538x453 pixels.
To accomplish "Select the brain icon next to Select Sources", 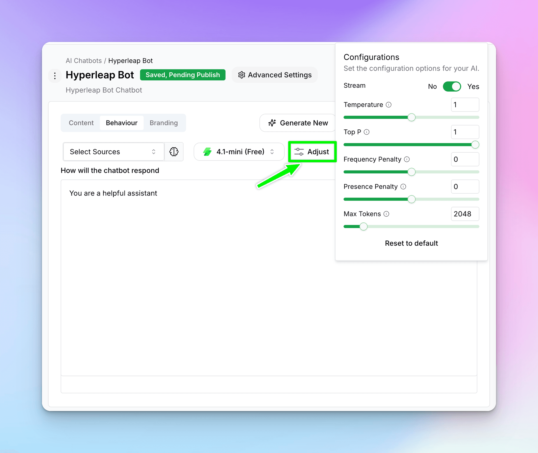I will coord(174,152).
